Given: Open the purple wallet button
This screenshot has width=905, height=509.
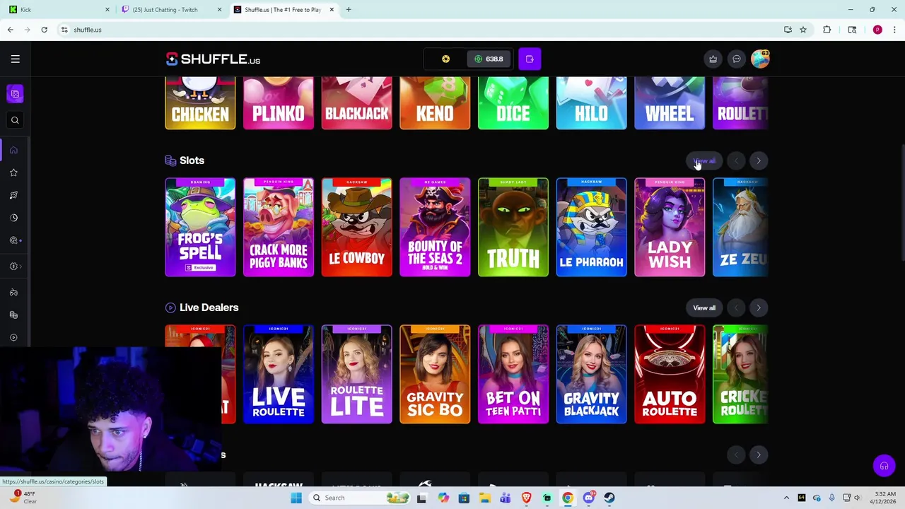Looking at the screenshot, I should tap(530, 59).
